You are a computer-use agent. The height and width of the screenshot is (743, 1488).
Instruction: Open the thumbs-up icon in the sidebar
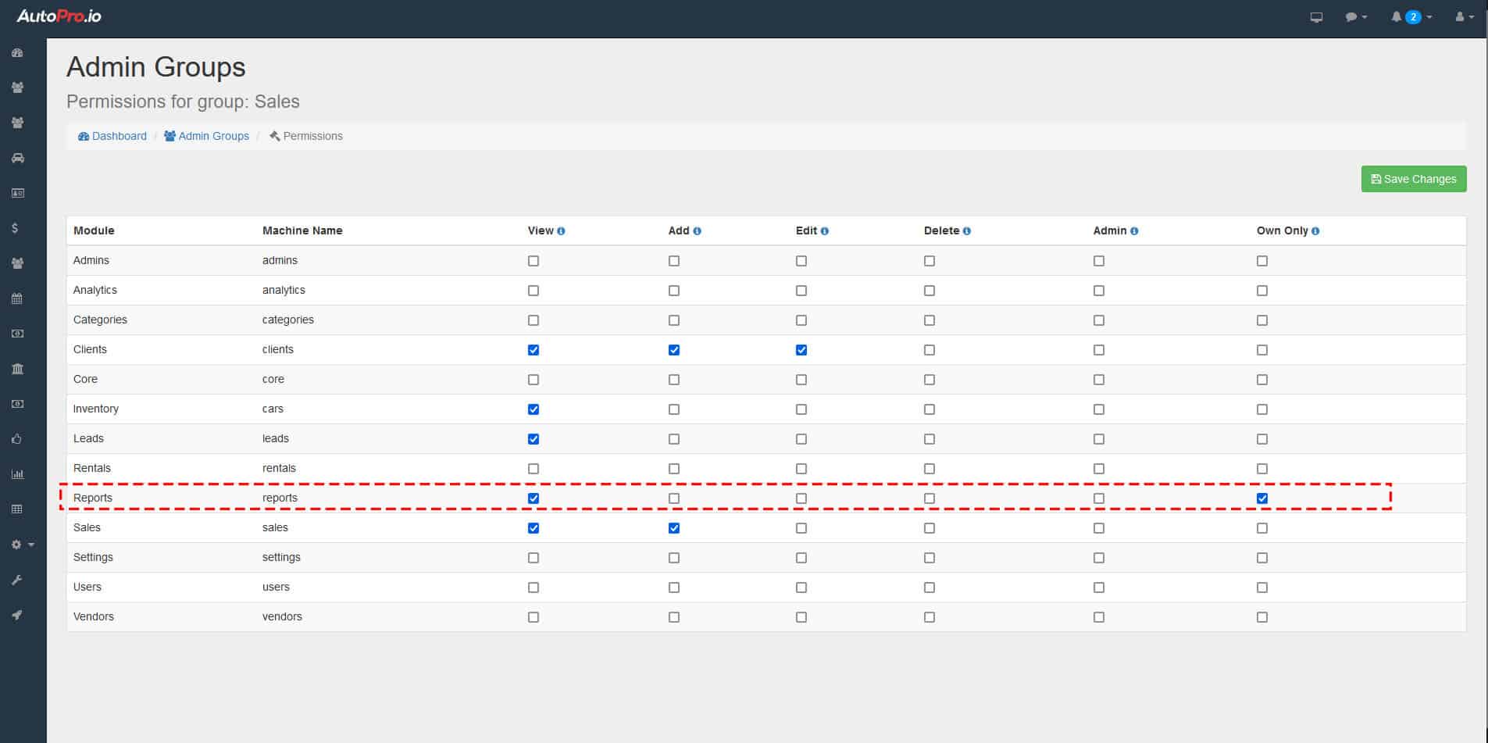click(x=16, y=439)
